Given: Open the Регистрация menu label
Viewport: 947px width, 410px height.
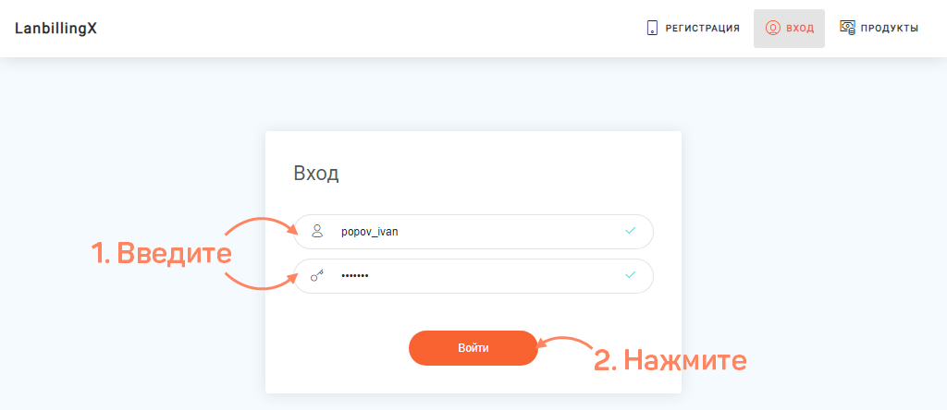Looking at the screenshot, I should (703, 29).
